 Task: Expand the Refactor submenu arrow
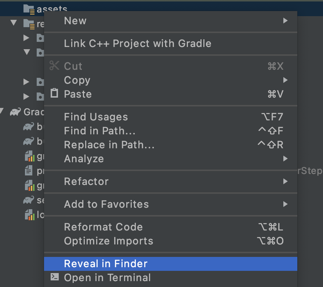pos(285,181)
